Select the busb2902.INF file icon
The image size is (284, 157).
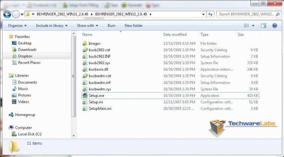pos(85,56)
